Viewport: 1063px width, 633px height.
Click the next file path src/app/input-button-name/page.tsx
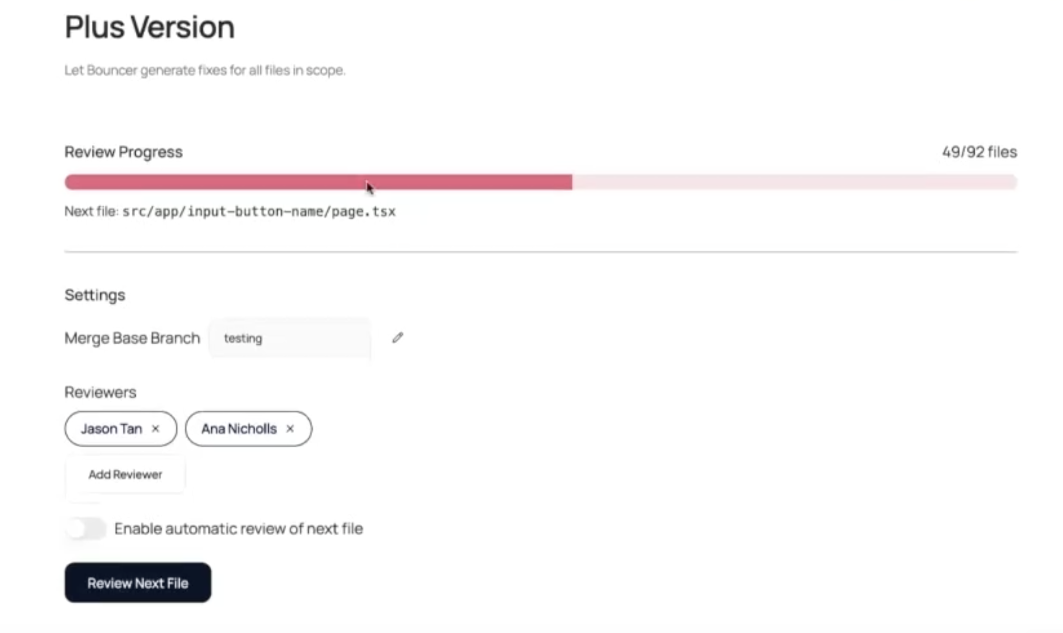(259, 211)
